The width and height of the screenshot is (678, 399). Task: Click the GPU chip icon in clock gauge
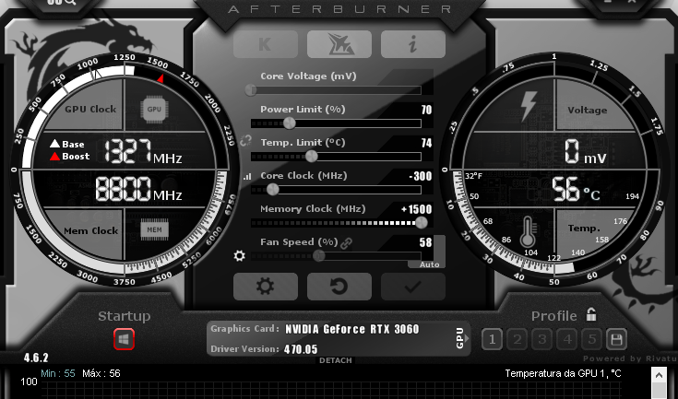[x=154, y=109]
